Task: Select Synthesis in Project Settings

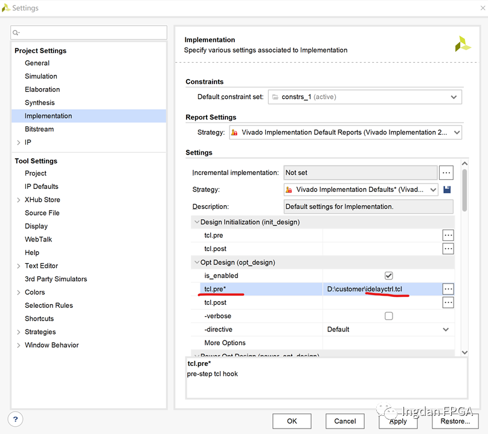Action: click(x=40, y=103)
